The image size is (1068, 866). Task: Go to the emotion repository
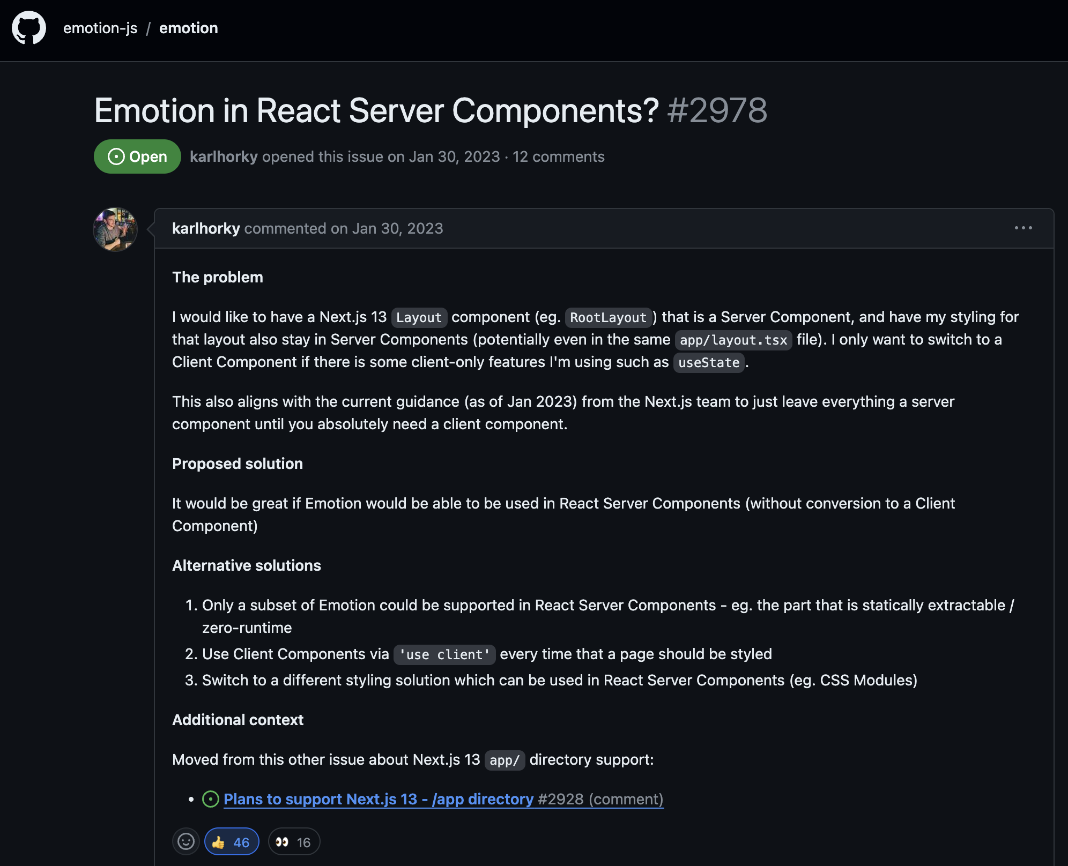click(x=189, y=28)
